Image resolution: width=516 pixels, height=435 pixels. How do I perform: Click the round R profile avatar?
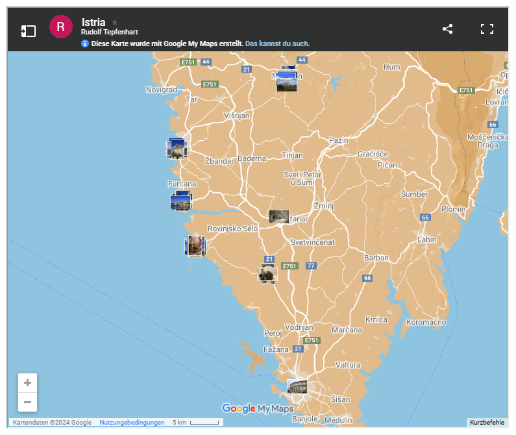(x=60, y=27)
